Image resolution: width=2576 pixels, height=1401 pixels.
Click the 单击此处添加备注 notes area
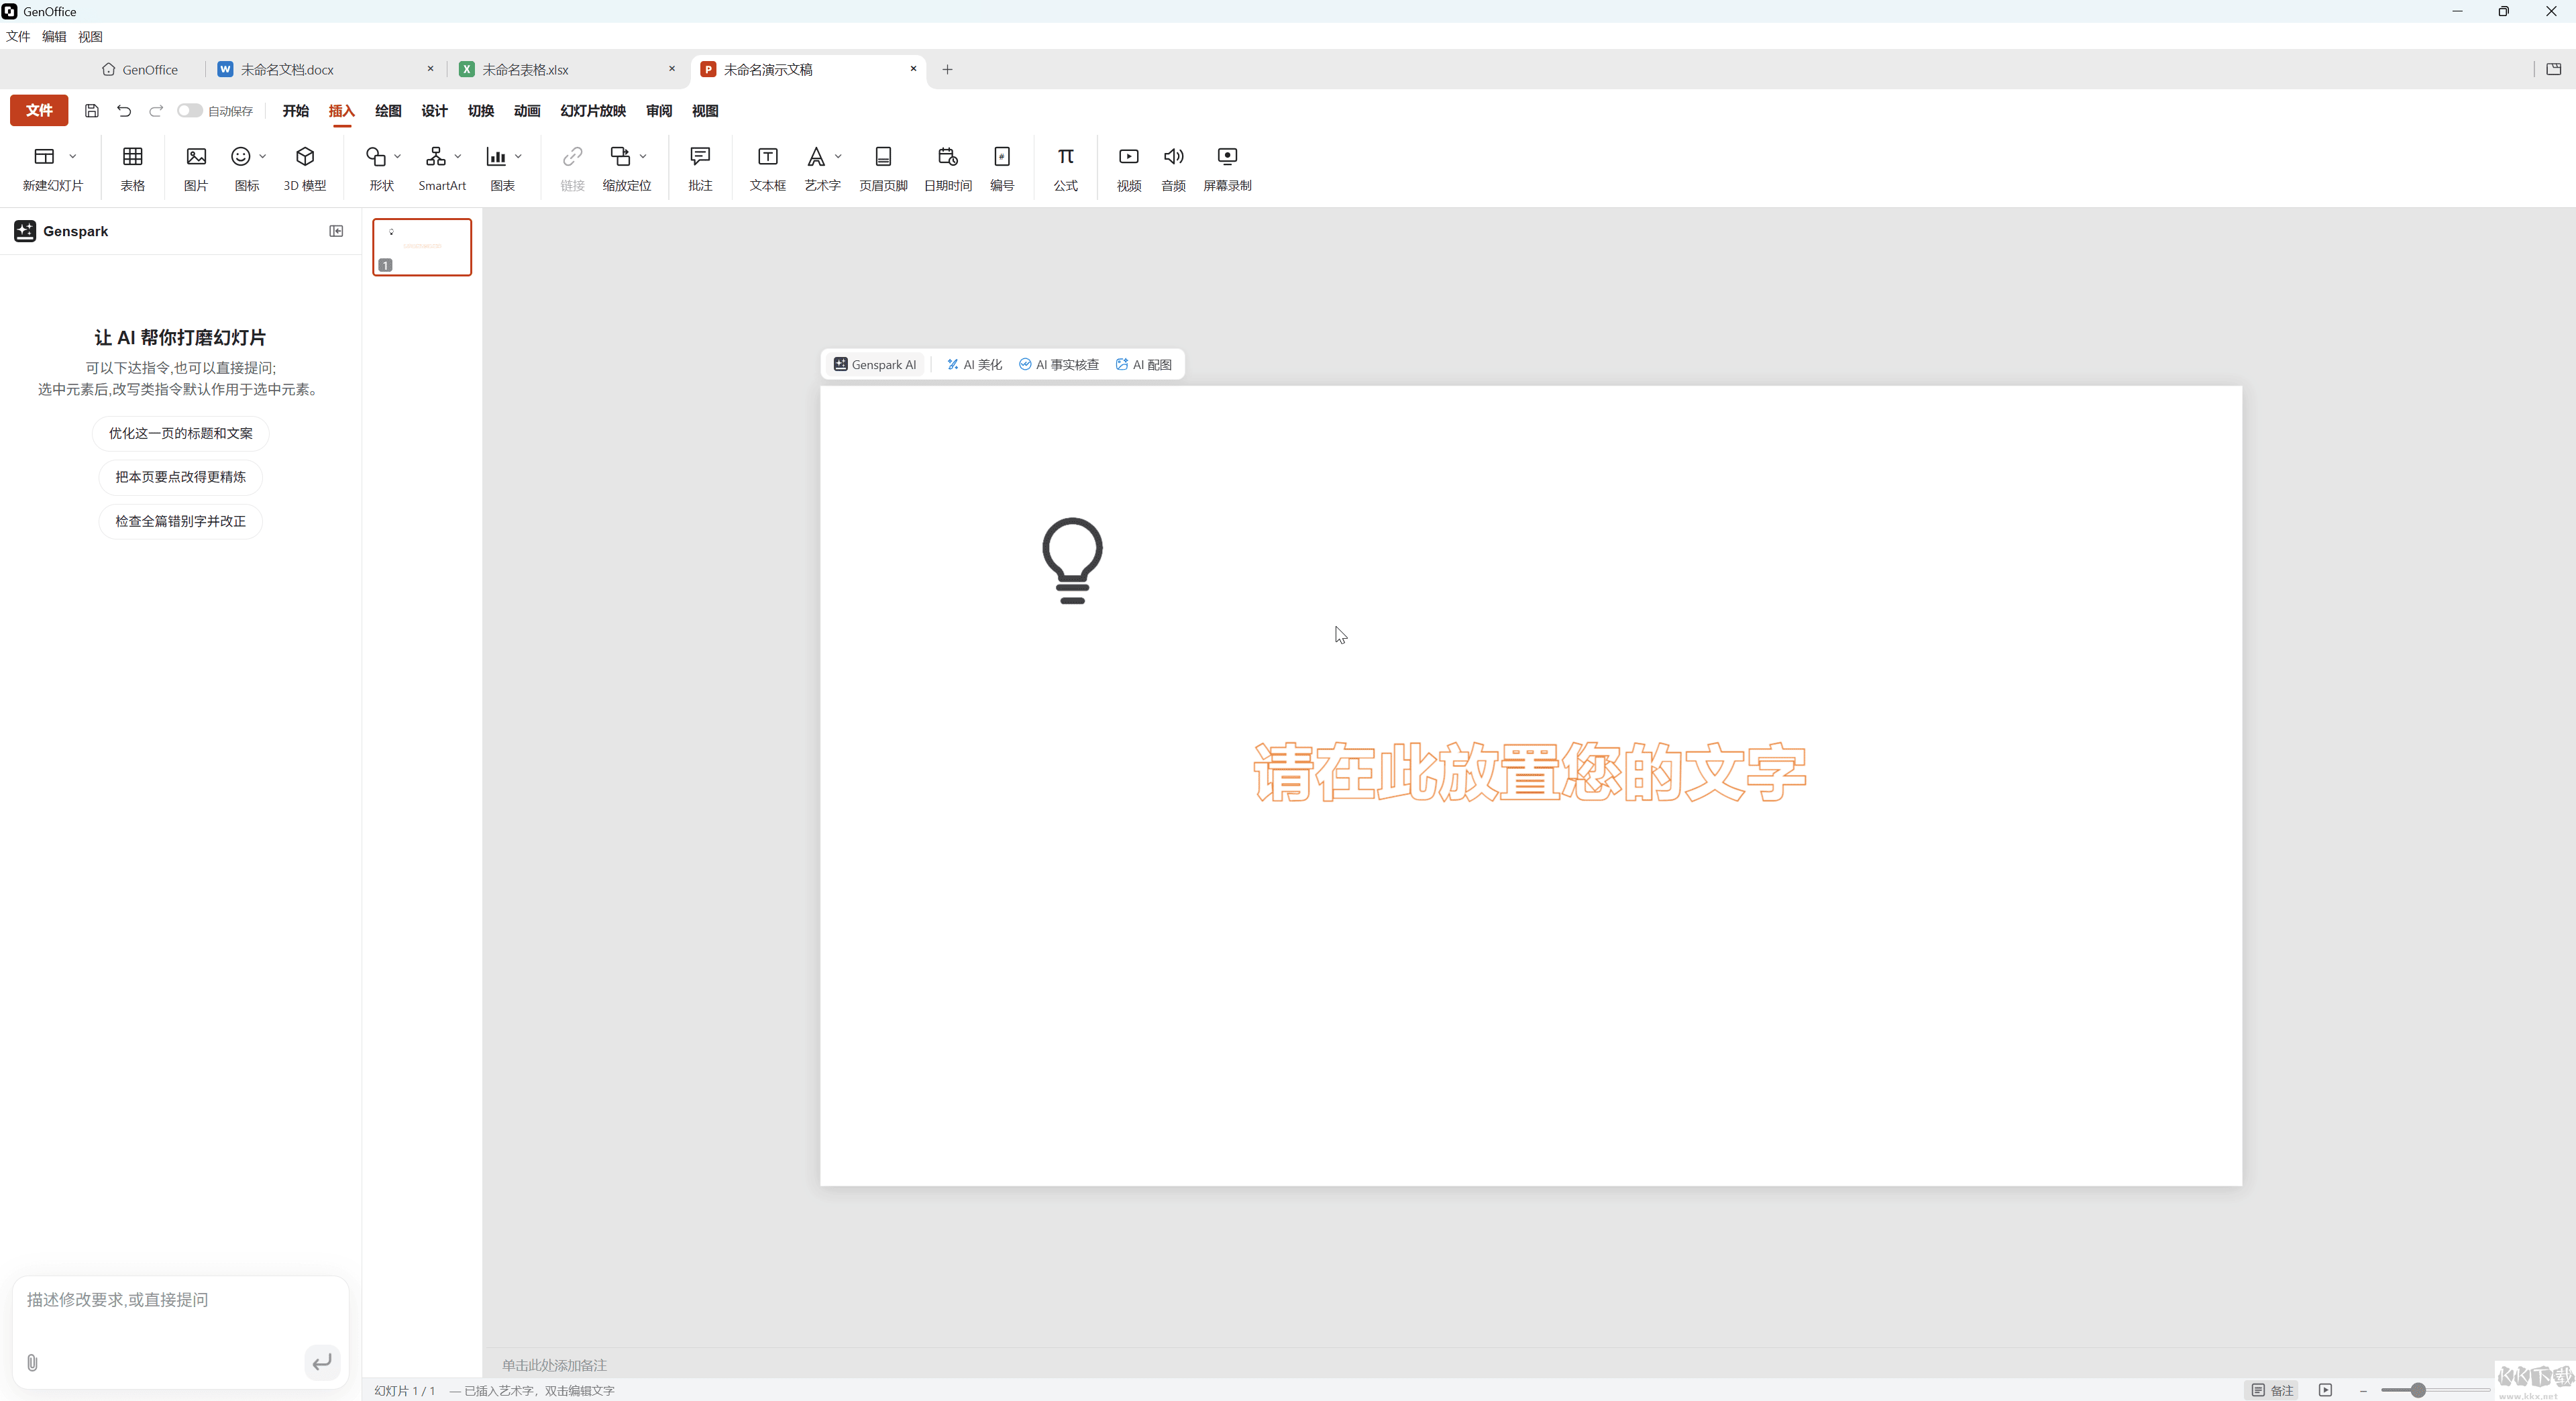tap(554, 1365)
